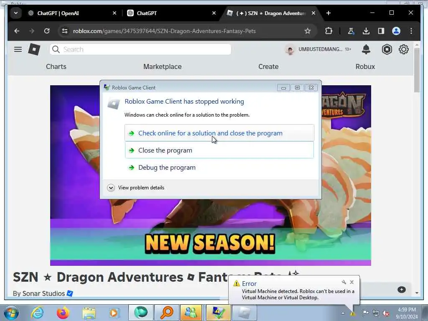Click the wrench icon in error balloon

pos(344,282)
